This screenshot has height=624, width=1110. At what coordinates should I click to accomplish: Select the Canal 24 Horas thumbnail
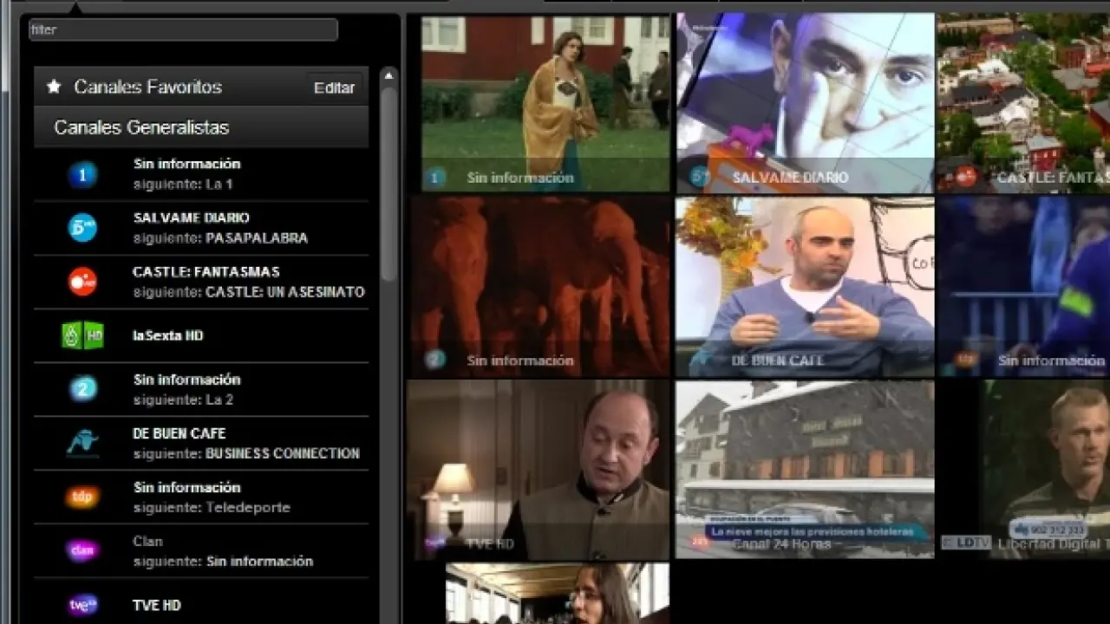coord(805,468)
